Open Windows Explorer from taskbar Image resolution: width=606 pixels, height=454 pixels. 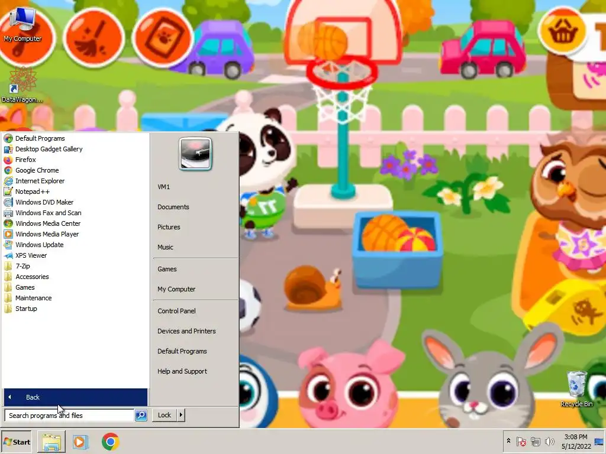[51, 442]
